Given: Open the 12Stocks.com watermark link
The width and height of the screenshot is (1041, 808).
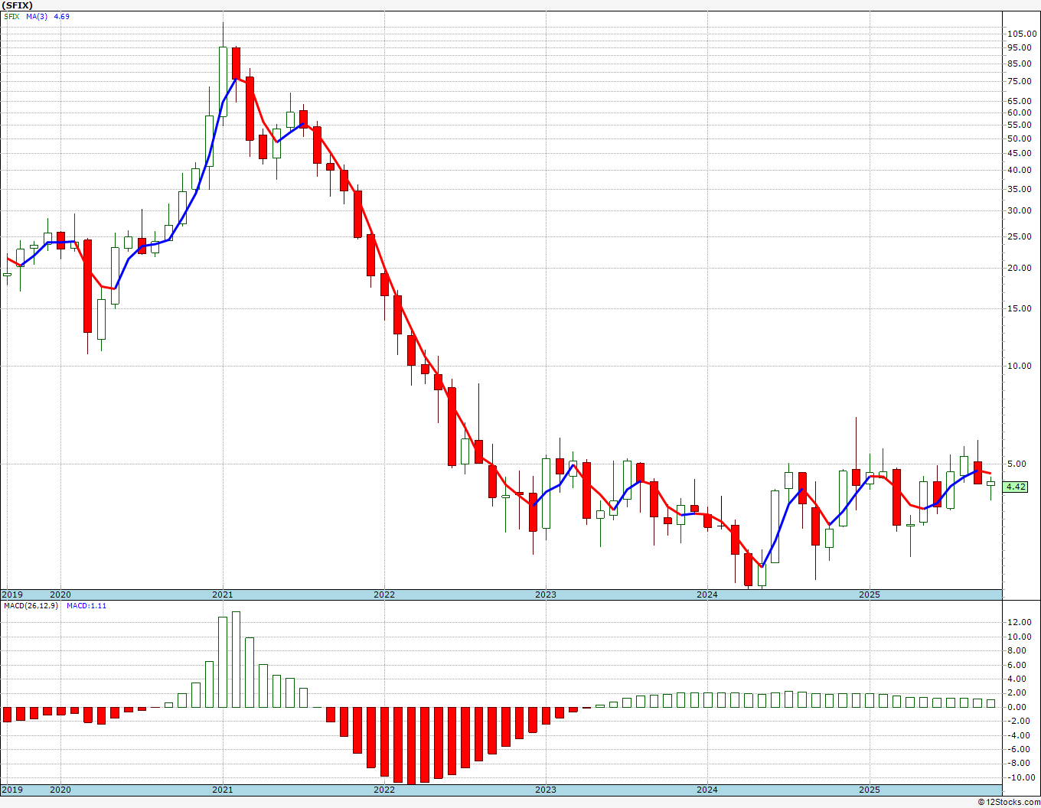Looking at the screenshot, I should pyautogui.click(x=1009, y=802).
